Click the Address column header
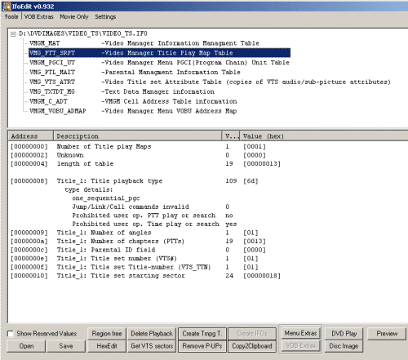408x360 pixels. click(x=31, y=136)
